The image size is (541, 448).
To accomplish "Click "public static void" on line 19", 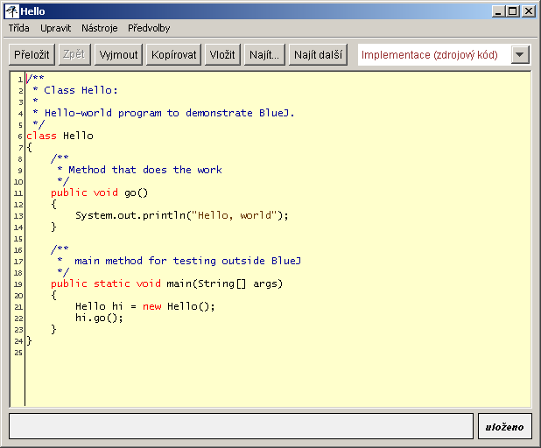I will (106, 283).
